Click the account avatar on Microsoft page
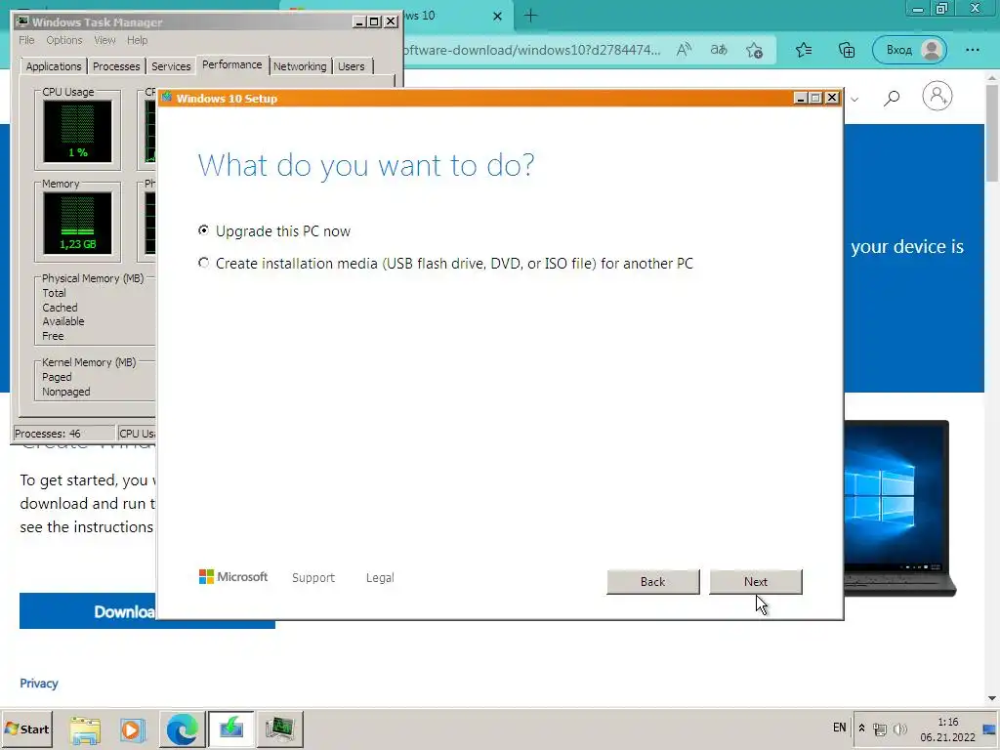Viewport: 1000px width, 750px height. coord(937,96)
